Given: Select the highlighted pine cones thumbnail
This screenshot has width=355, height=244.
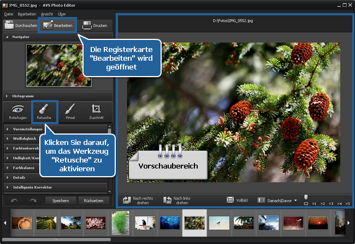Looking at the screenshot, I should 194,223.
